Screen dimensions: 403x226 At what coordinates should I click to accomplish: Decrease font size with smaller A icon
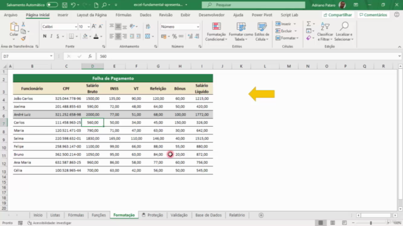pos(101,26)
